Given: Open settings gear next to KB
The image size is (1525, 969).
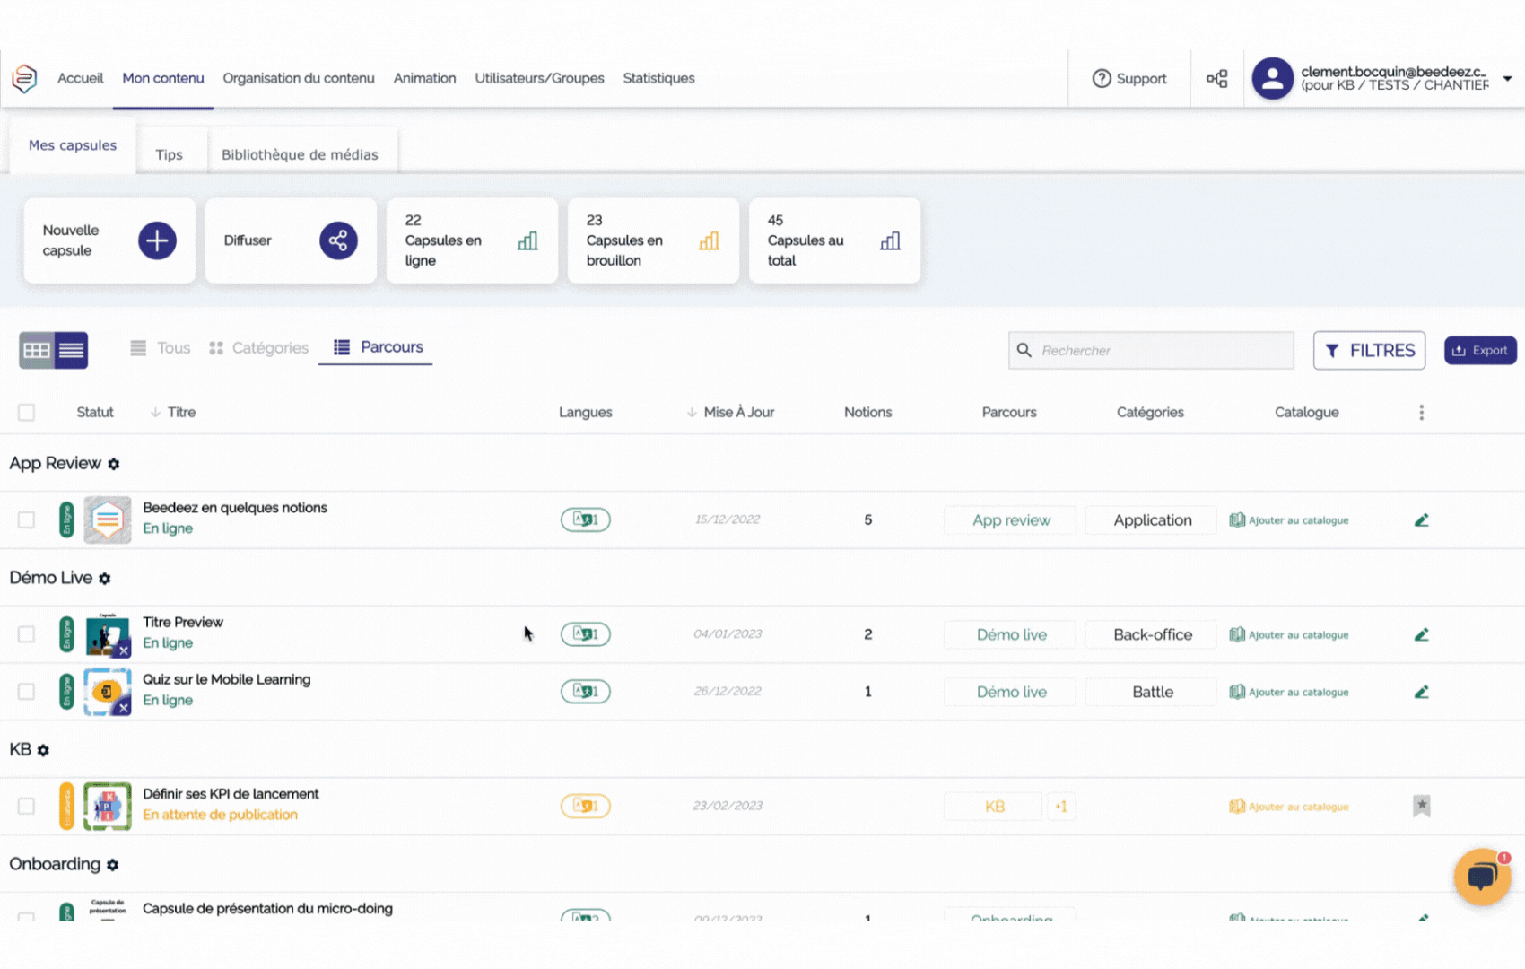Looking at the screenshot, I should pos(43,750).
